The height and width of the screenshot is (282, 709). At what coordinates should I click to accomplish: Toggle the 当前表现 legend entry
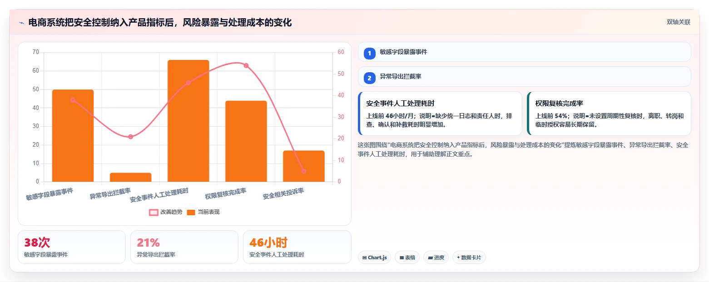203,212
